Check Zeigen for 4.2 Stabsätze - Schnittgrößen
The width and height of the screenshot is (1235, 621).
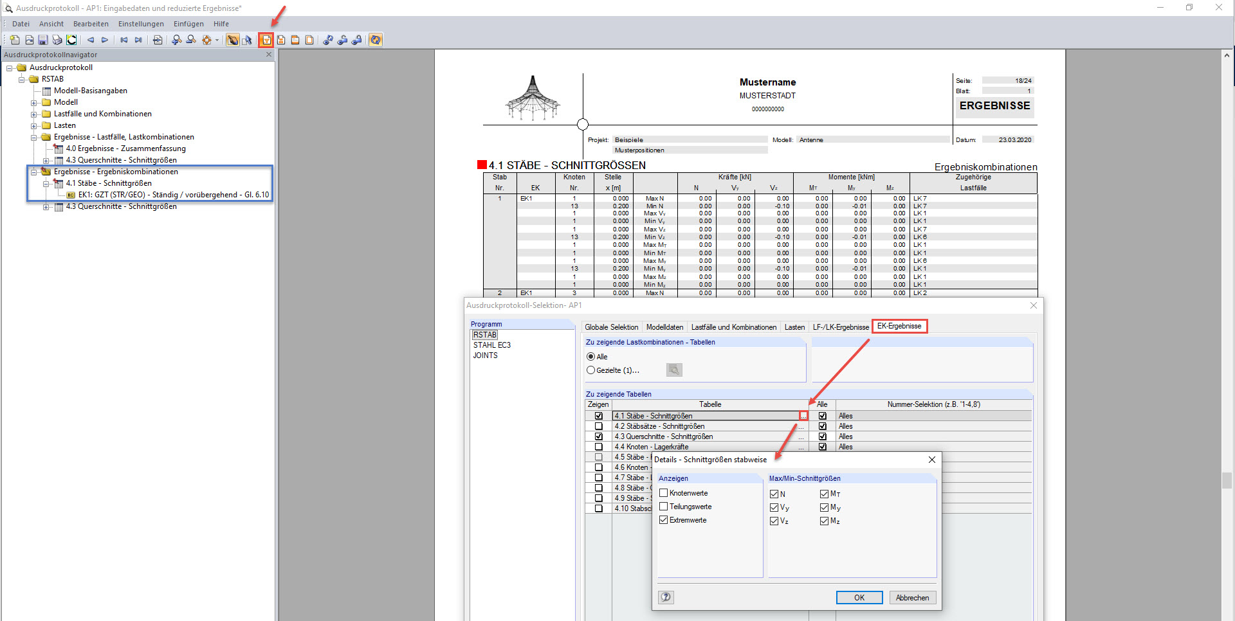click(x=599, y=426)
